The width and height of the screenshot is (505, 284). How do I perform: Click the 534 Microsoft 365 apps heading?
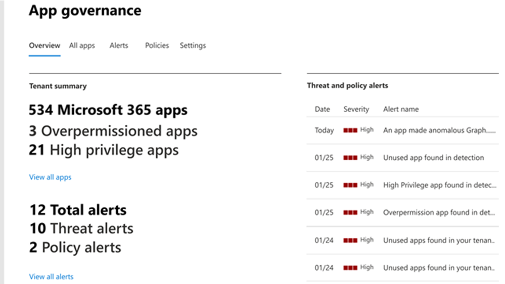pyautogui.click(x=108, y=110)
